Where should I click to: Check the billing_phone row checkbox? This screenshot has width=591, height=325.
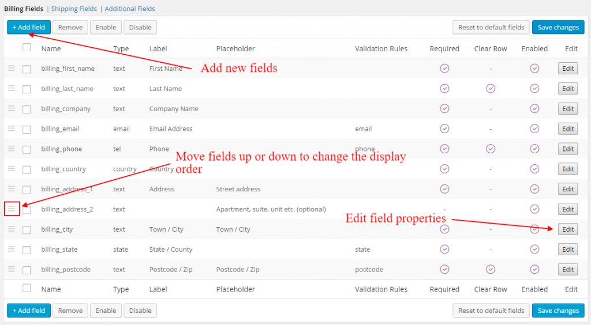point(27,150)
